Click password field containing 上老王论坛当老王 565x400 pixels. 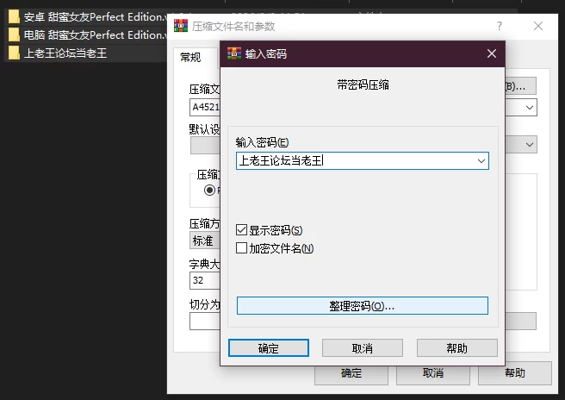[x=363, y=161]
